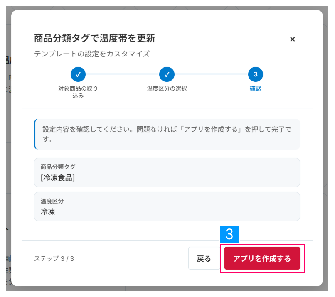
Task: Click the progress line between steps one and two
Action: [123, 74]
